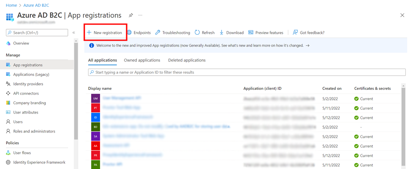Open the PR application icon
Screen dimensions: 413x169
pos(95,155)
